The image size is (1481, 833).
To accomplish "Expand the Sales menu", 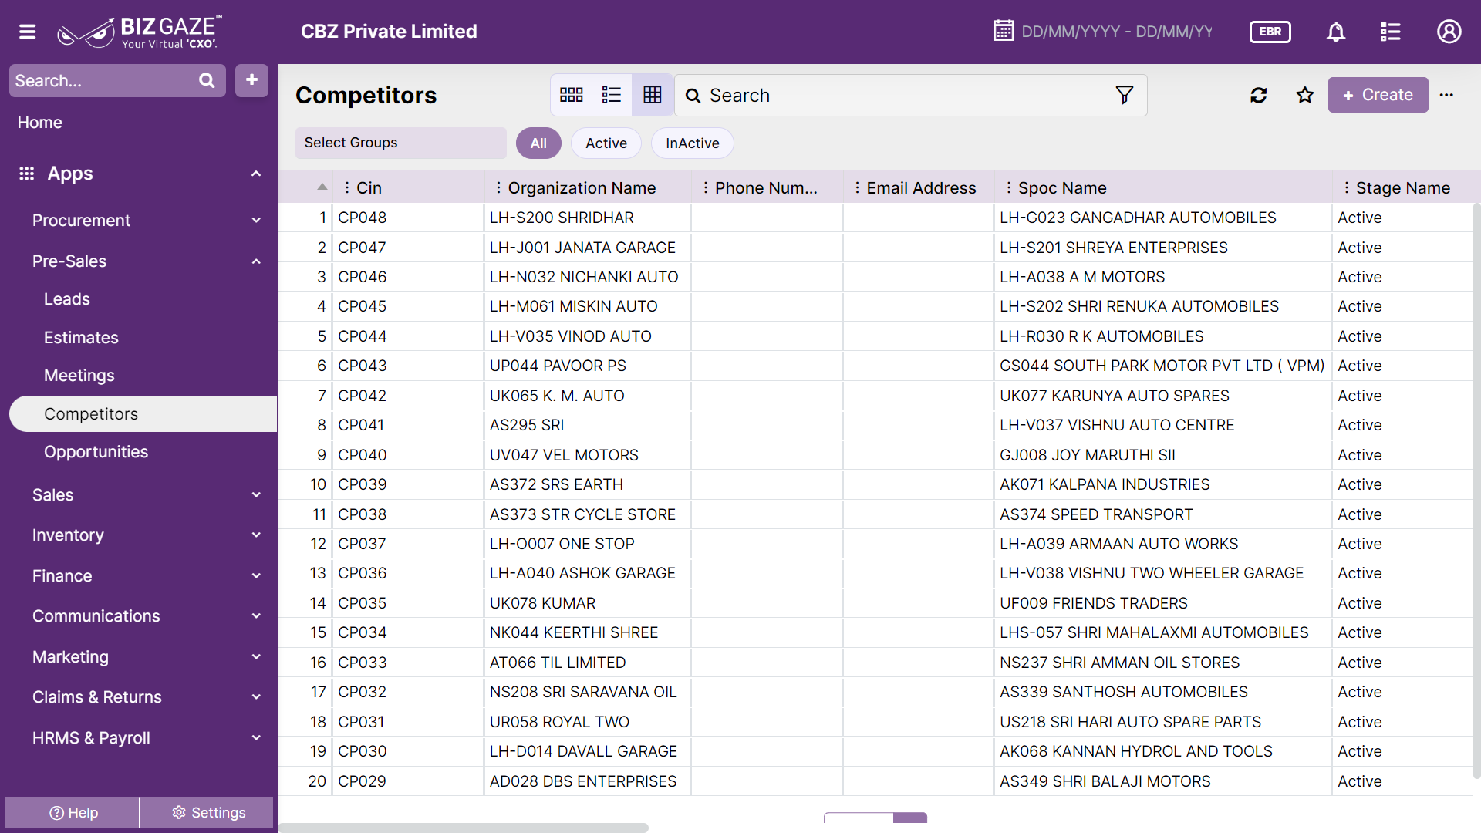I will coord(256,495).
